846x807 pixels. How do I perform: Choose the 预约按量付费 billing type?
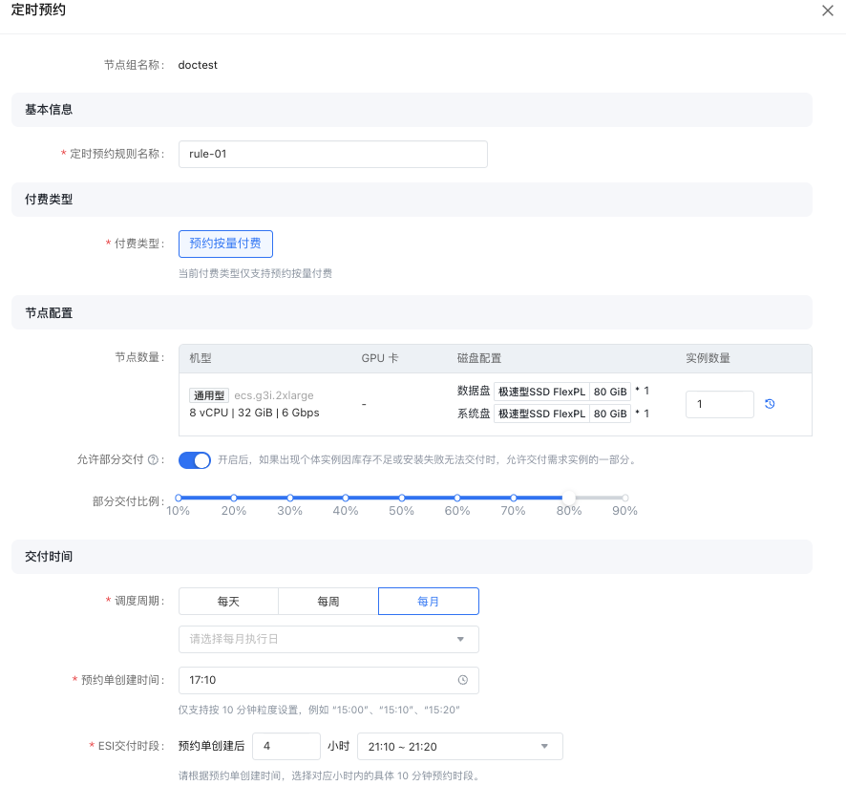pyautogui.click(x=225, y=244)
